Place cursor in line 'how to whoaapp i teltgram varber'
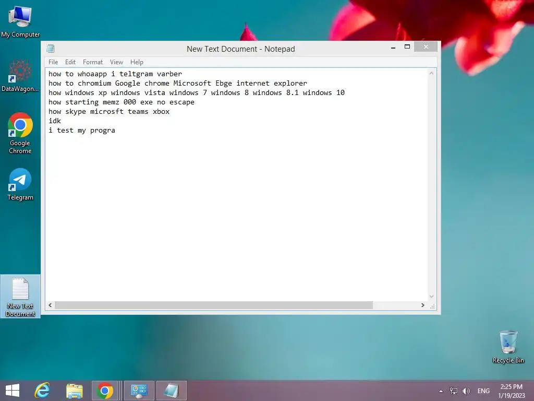534x401 pixels. point(115,74)
